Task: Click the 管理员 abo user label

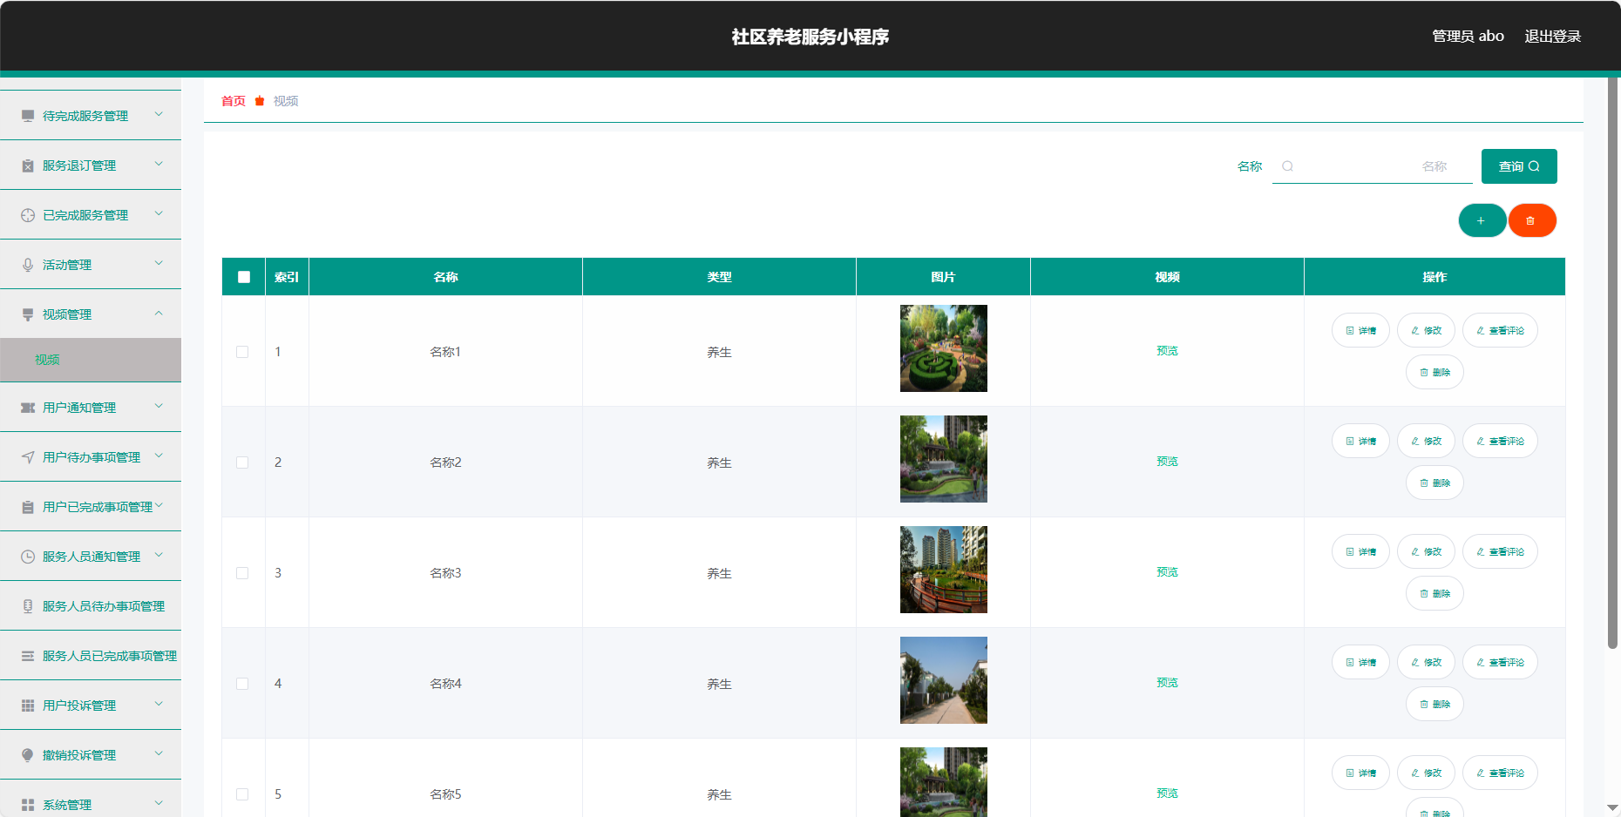Action: 1468,37
